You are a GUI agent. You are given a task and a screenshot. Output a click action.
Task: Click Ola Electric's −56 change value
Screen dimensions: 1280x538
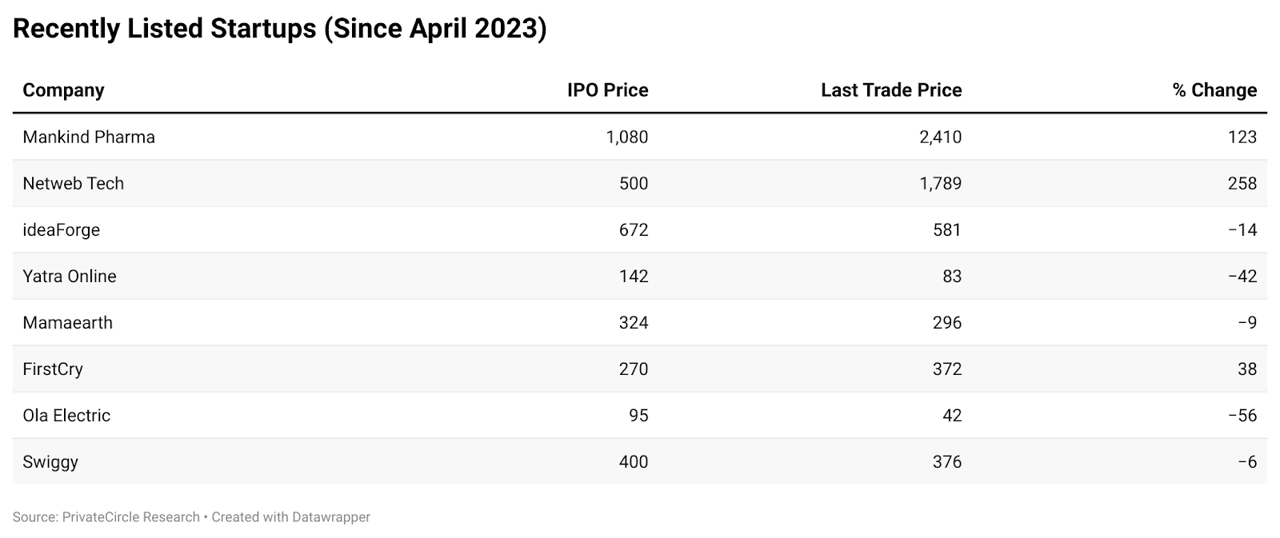point(1242,416)
